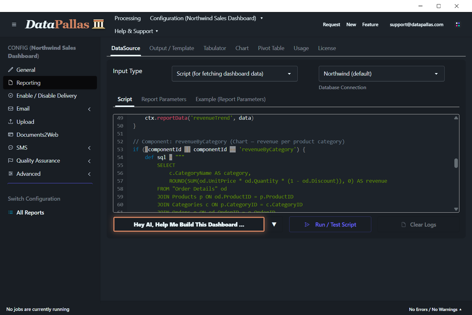
Task: Switch to the License tab
Action: point(327,48)
